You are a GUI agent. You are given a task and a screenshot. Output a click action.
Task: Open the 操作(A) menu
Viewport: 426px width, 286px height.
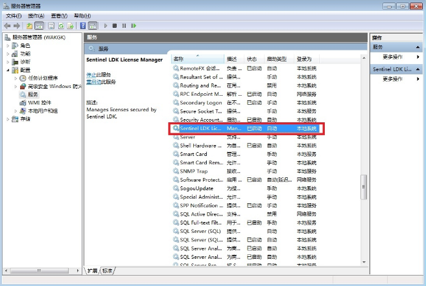[36, 16]
